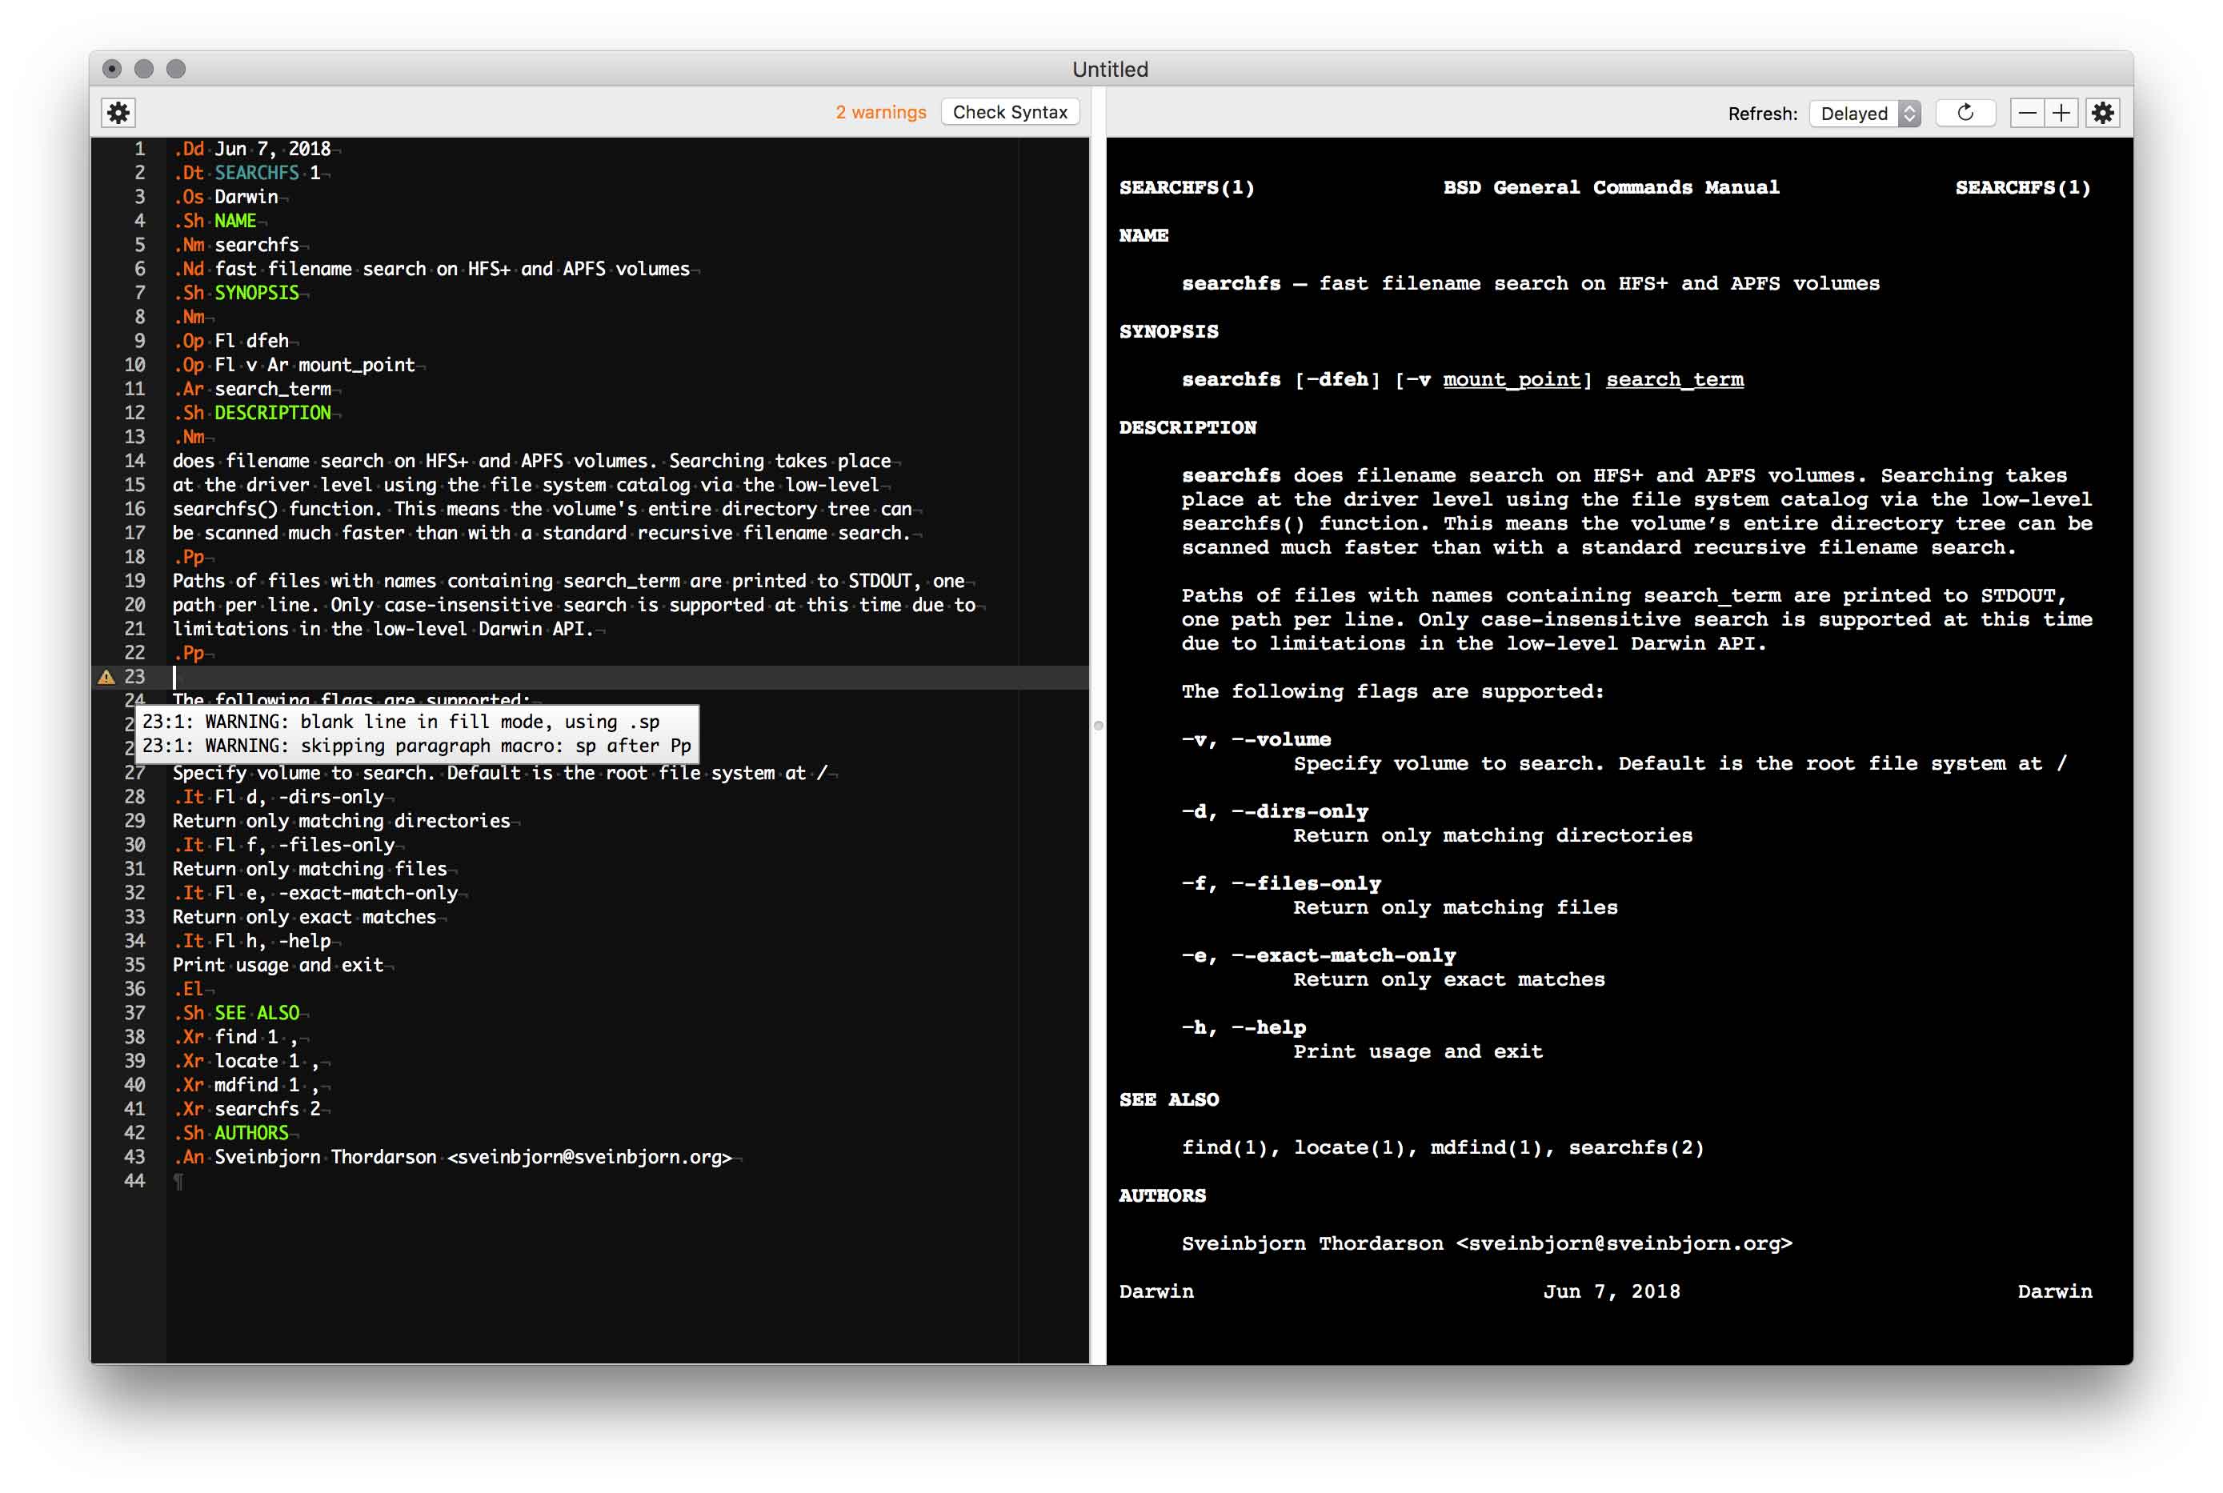Shrink preview text using the minus icon
The height and width of the screenshot is (1493, 2223).
(x=2027, y=112)
